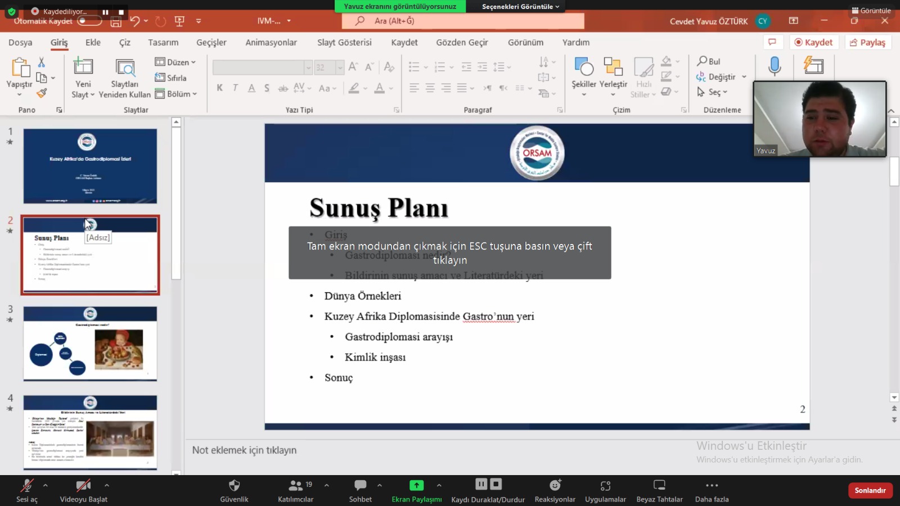900x506 pixels.
Task: Click the text highlight color swatch
Action: tap(354, 88)
